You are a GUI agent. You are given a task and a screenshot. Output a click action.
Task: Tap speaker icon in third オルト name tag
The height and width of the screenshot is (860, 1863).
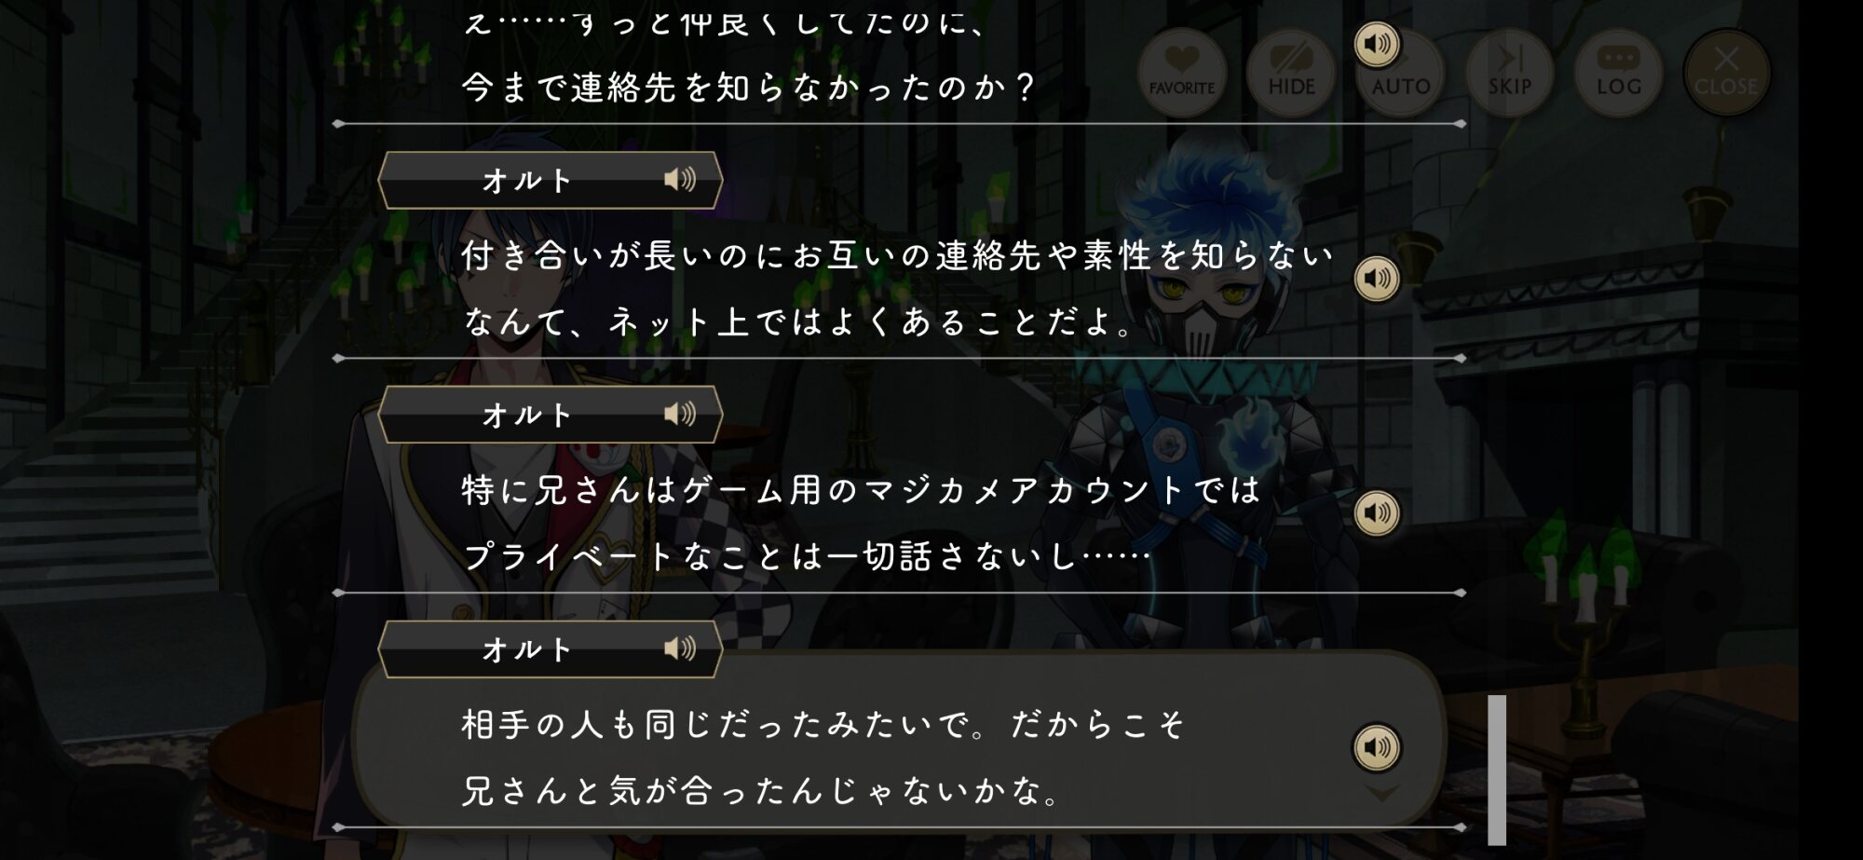coord(680,648)
